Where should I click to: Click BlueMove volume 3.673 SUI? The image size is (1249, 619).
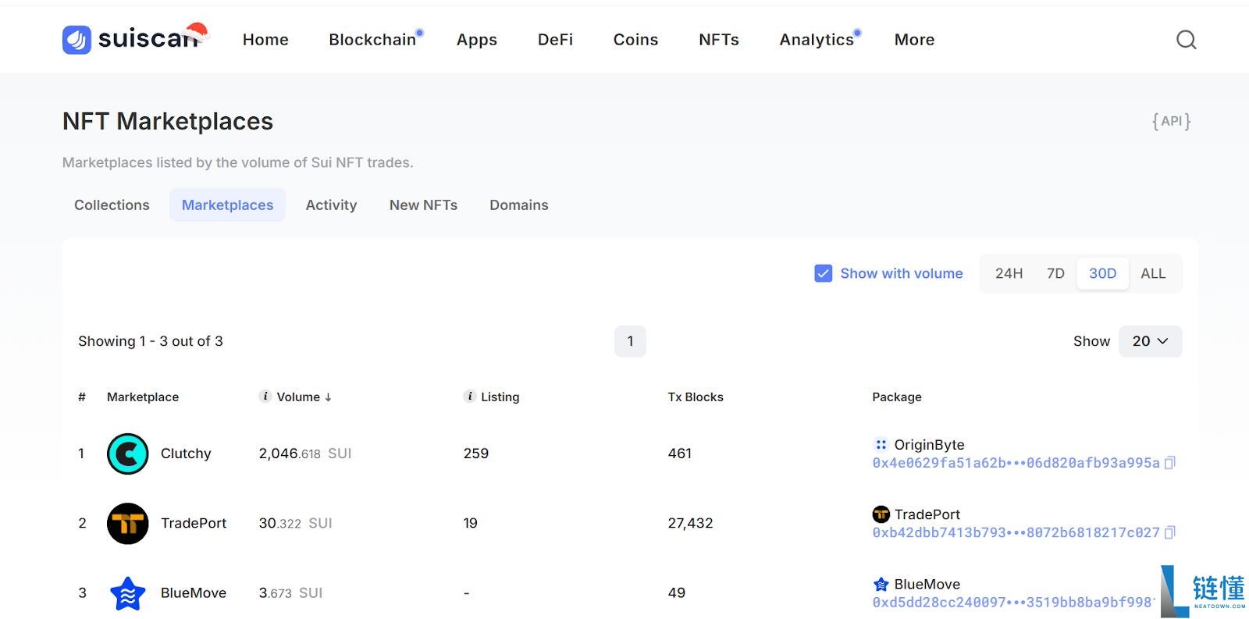click(x=290, y=593)
